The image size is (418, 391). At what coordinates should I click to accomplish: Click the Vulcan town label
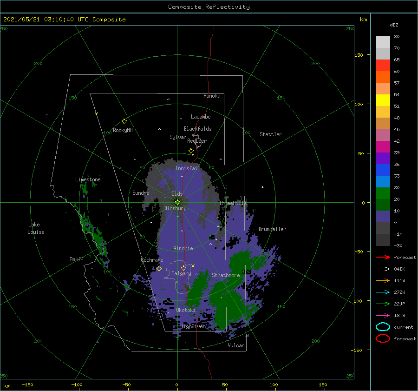click(236, 345)
